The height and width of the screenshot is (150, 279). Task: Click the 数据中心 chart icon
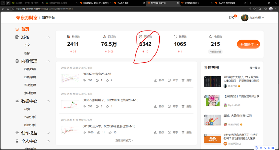coord(17,101)
